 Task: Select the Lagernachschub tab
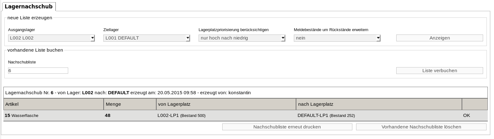[x=29, y=7]
